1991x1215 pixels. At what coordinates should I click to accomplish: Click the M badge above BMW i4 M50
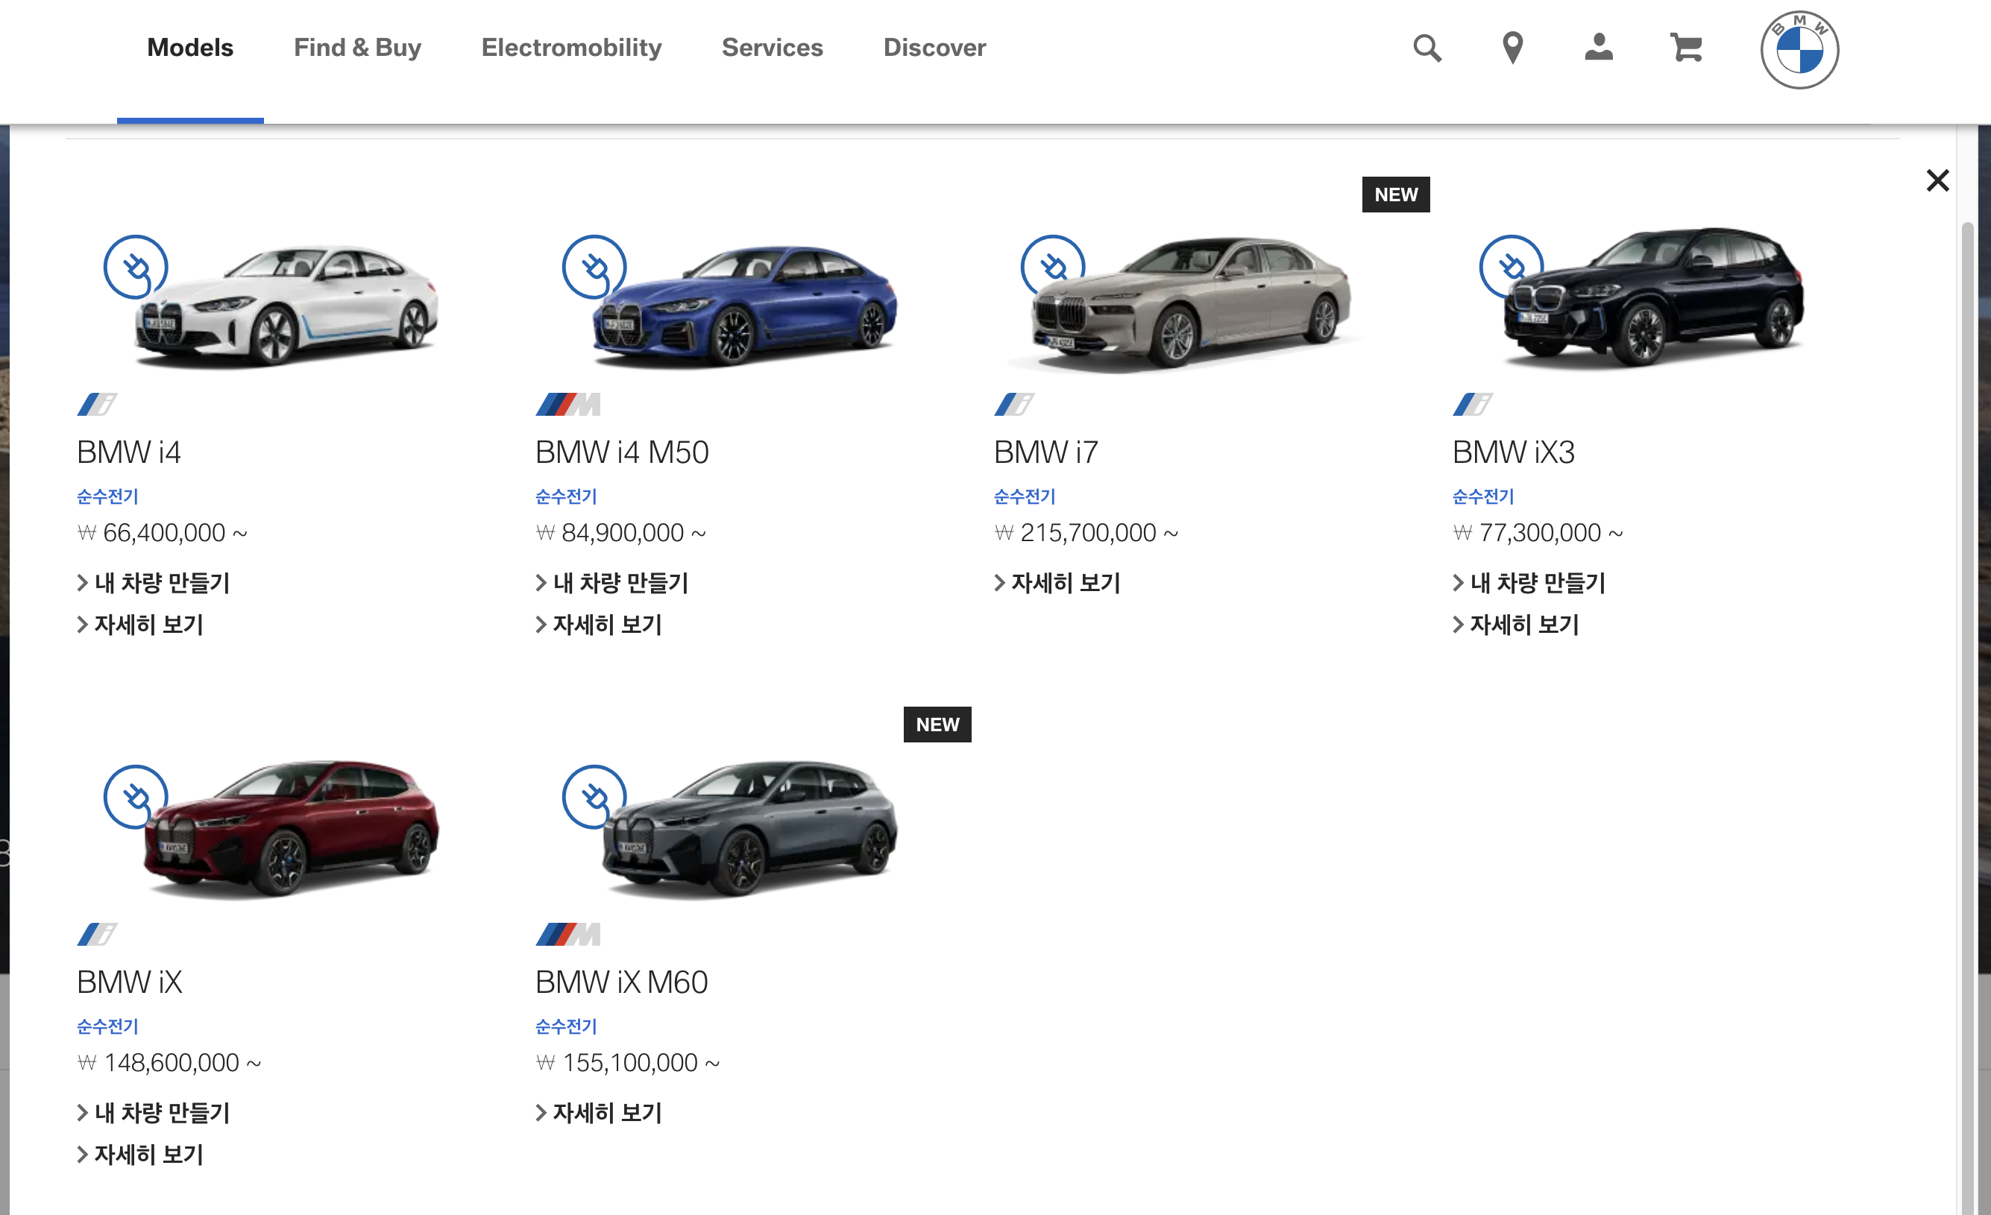(x=568, y=404)
